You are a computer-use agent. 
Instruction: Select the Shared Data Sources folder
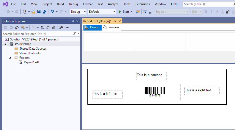pos(33,49)
